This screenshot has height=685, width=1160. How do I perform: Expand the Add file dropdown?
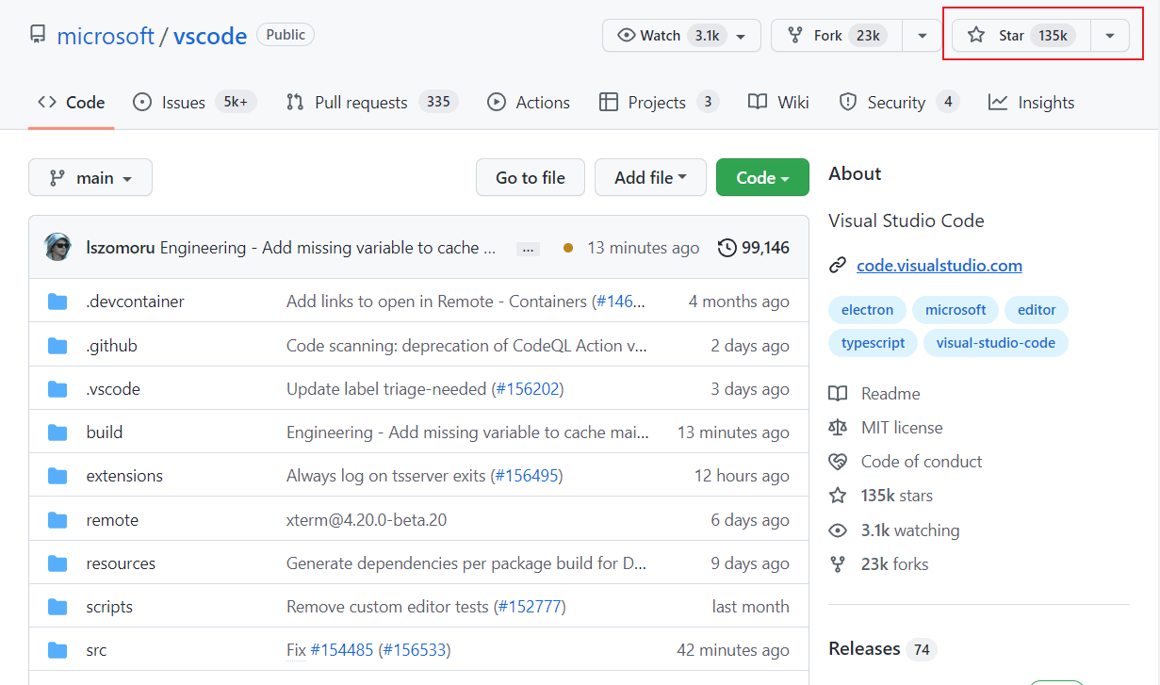click(x=650, y=177)
